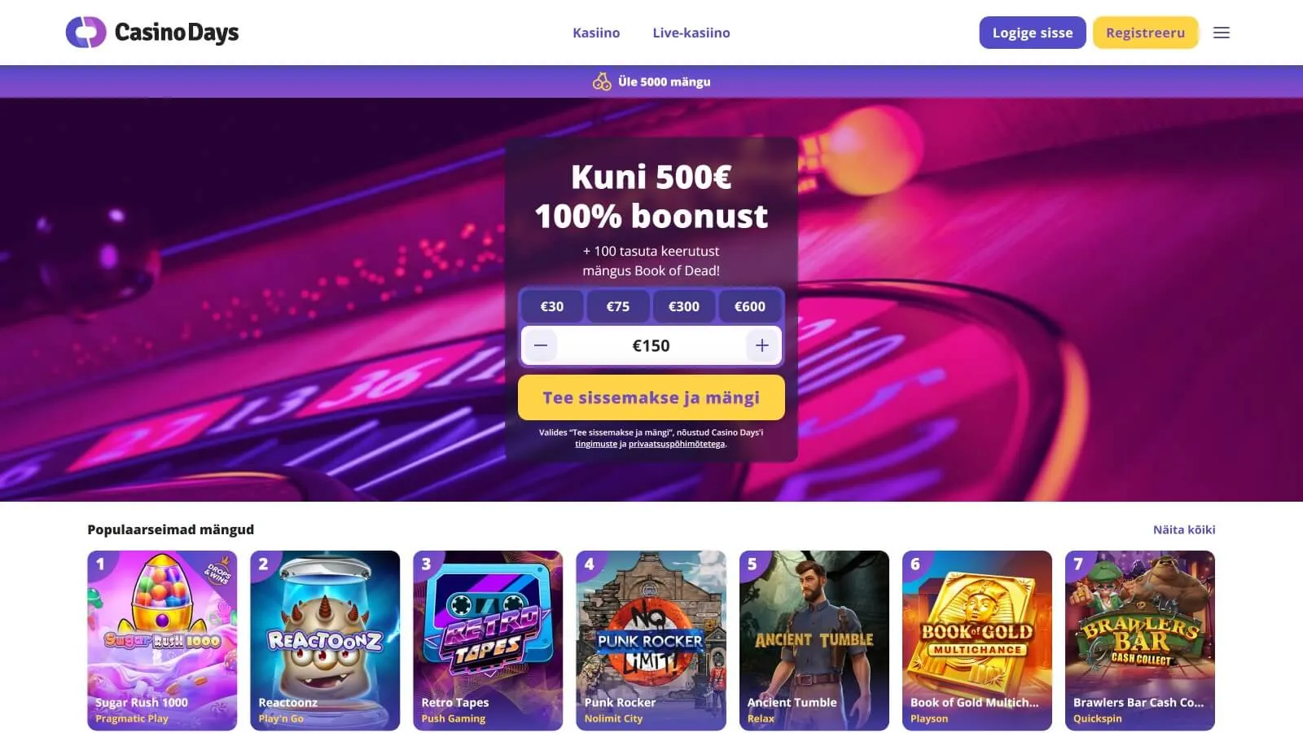Select the €75 deposit amount

618,306
